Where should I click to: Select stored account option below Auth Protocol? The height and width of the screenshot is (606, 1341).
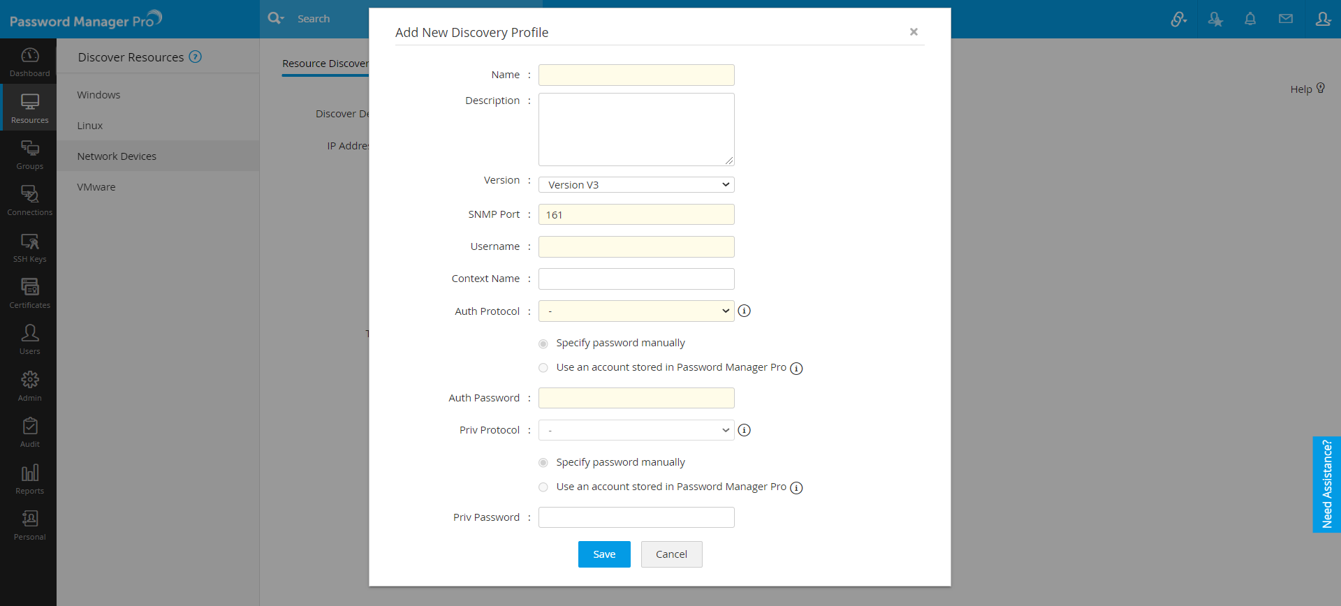[543, 368]
